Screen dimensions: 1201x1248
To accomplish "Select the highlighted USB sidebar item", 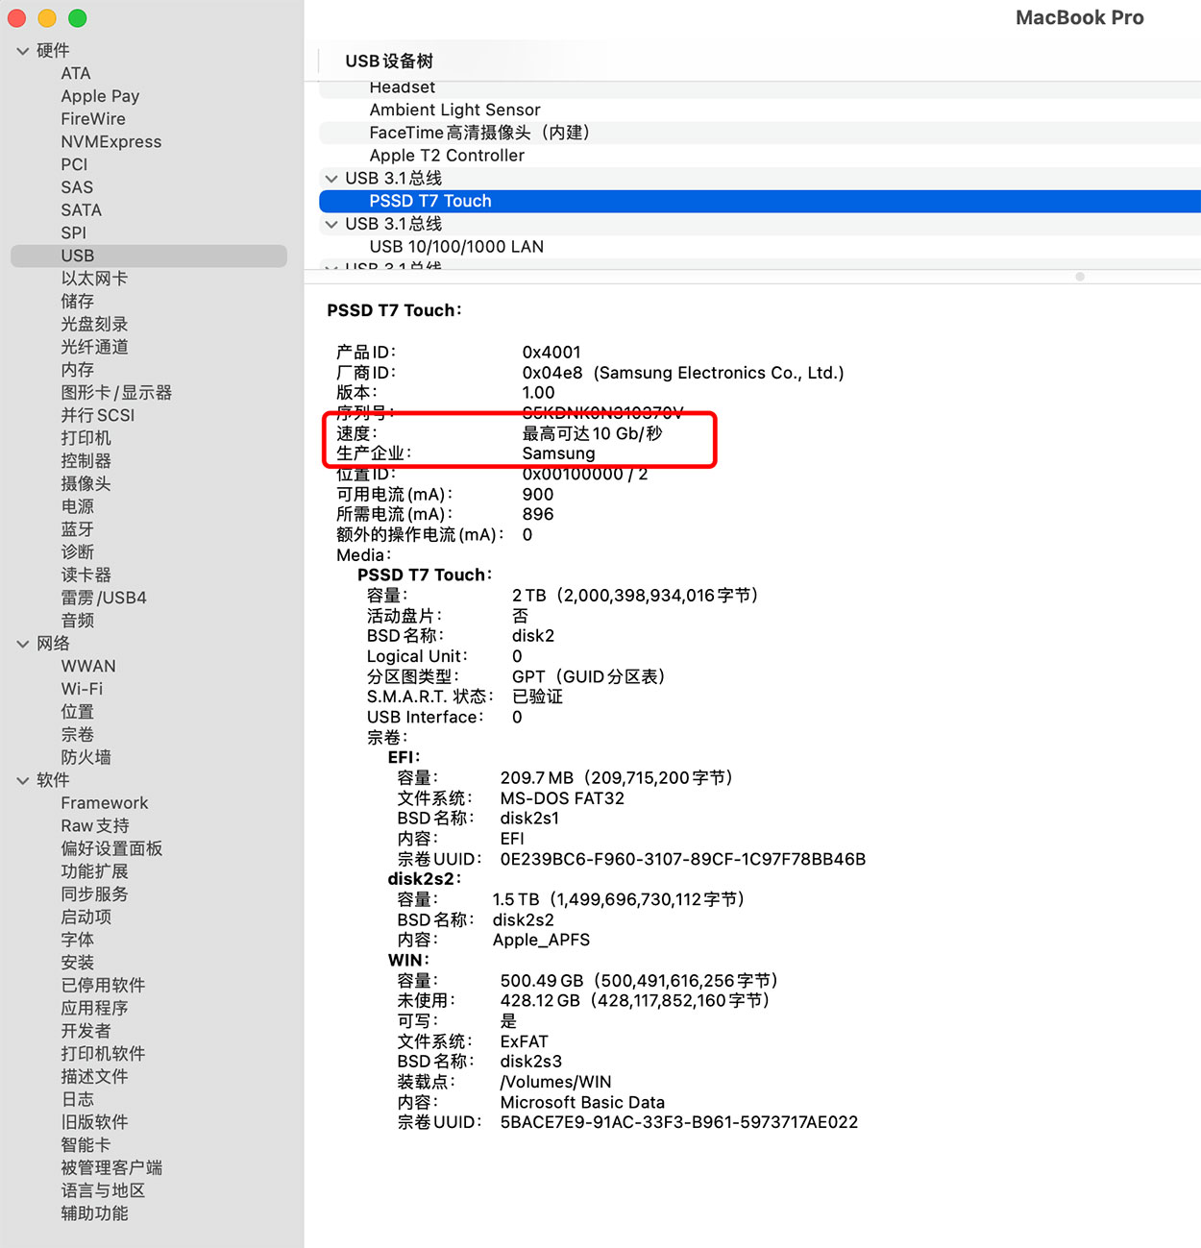I will pos(149,256).
